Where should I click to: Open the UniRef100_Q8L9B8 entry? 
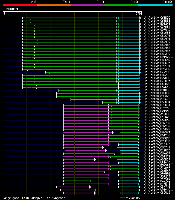pyautogui.click(x=157, y=33)
